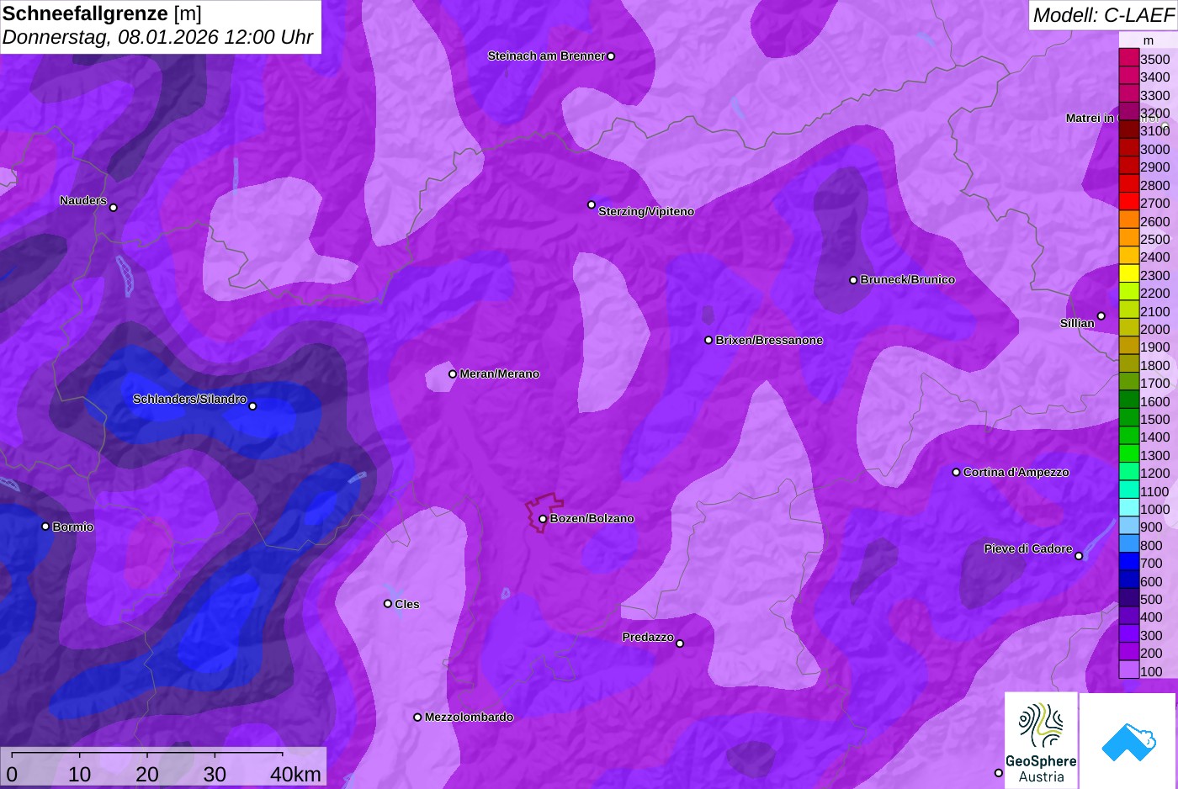Click the Cortina d'Ampezzo marker dot
The width and height of the screenshot is (1178, 789).
tap(956, 472)
